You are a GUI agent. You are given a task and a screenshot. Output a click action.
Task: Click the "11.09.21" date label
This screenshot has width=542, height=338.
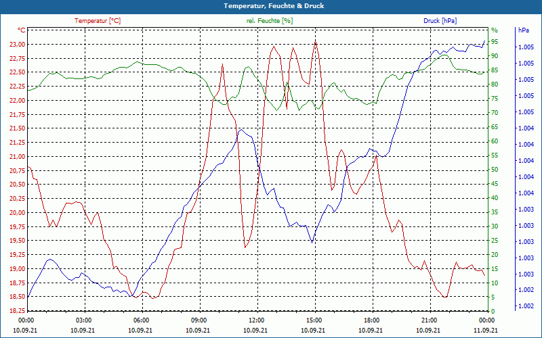point(486,330)
